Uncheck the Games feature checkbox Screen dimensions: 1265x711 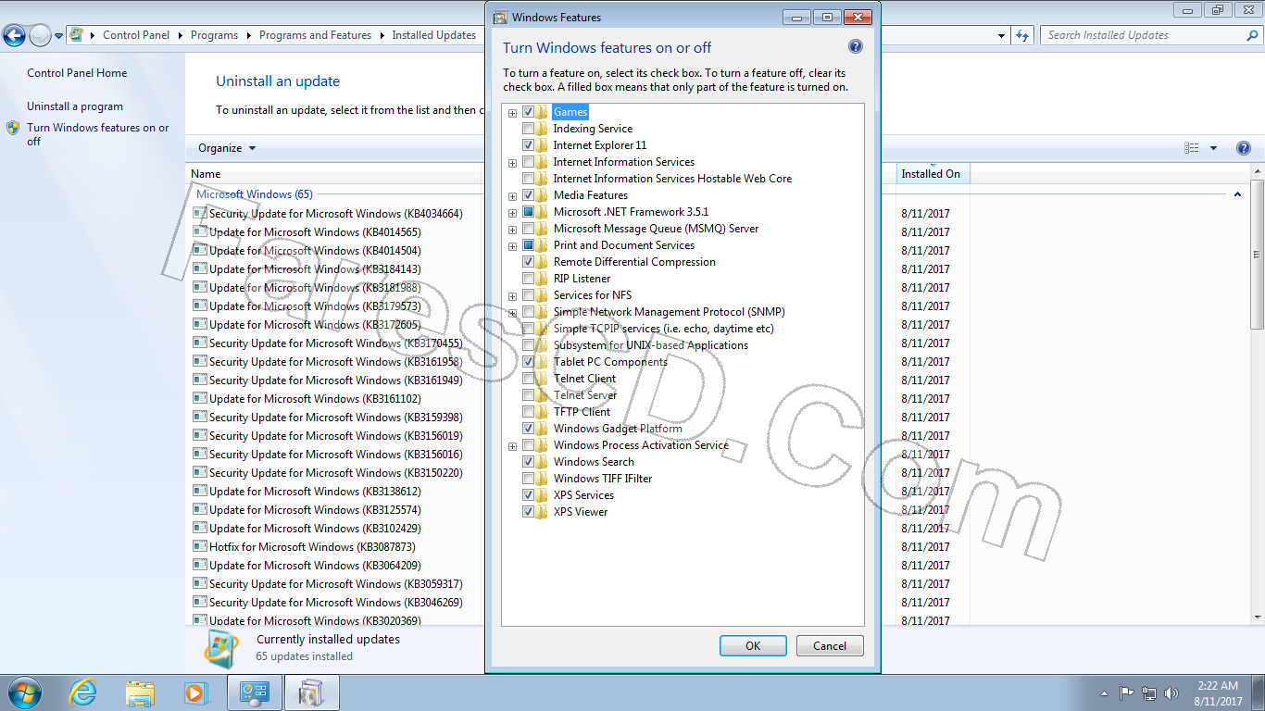528,112
